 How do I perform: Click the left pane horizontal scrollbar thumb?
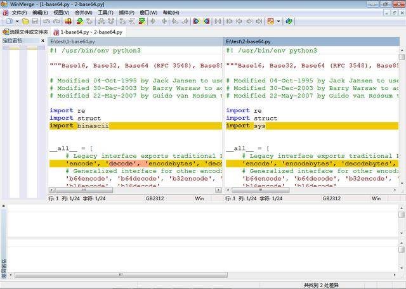[84, 190]
